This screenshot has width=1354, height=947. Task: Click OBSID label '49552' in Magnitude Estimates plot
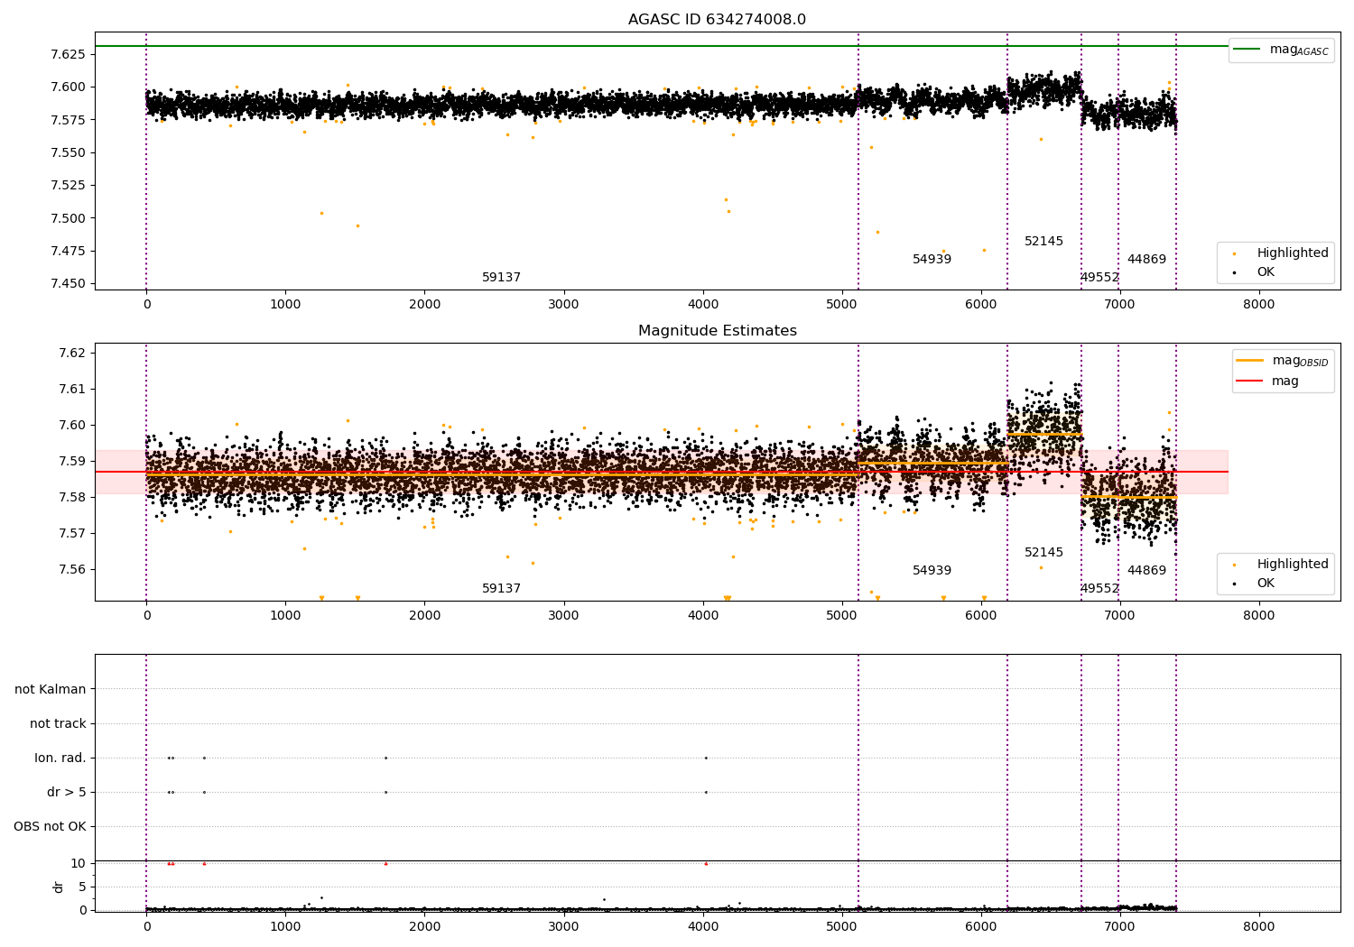(1099, 589)
